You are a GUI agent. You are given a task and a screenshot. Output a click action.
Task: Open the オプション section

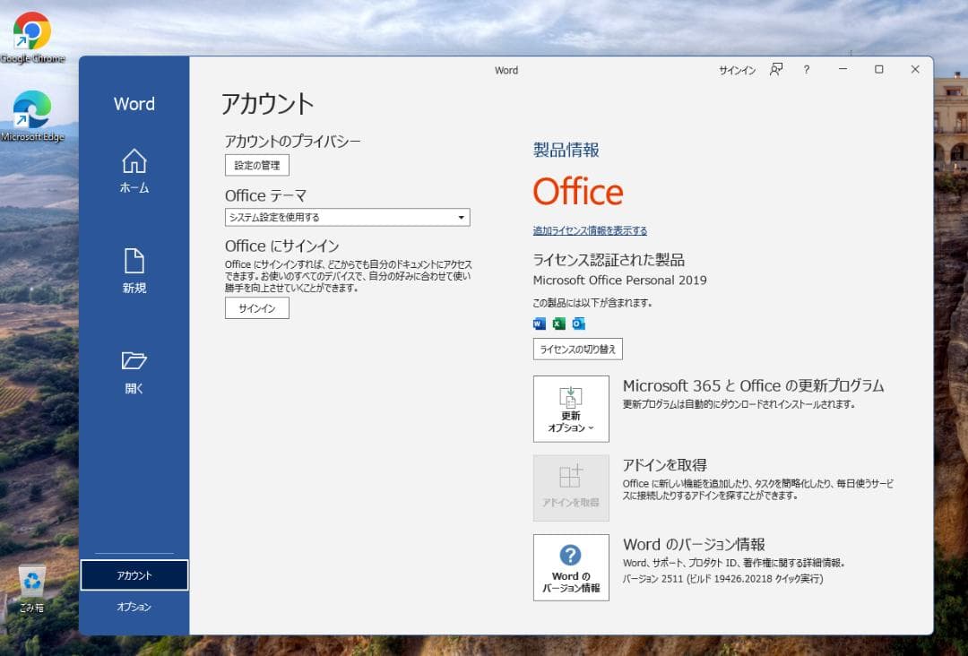coord(134,607)
